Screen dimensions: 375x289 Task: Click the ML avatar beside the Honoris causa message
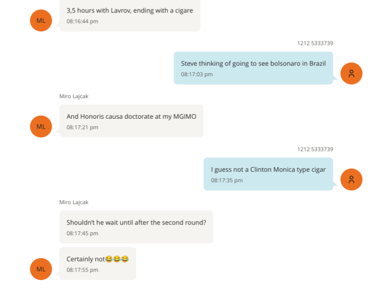pyautogui.click(x=41, y=126)
